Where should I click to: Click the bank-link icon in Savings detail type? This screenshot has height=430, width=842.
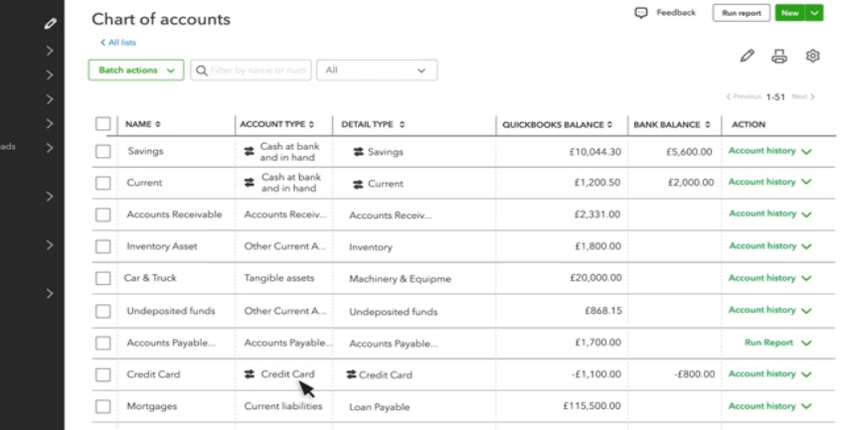tap(358, 152)
